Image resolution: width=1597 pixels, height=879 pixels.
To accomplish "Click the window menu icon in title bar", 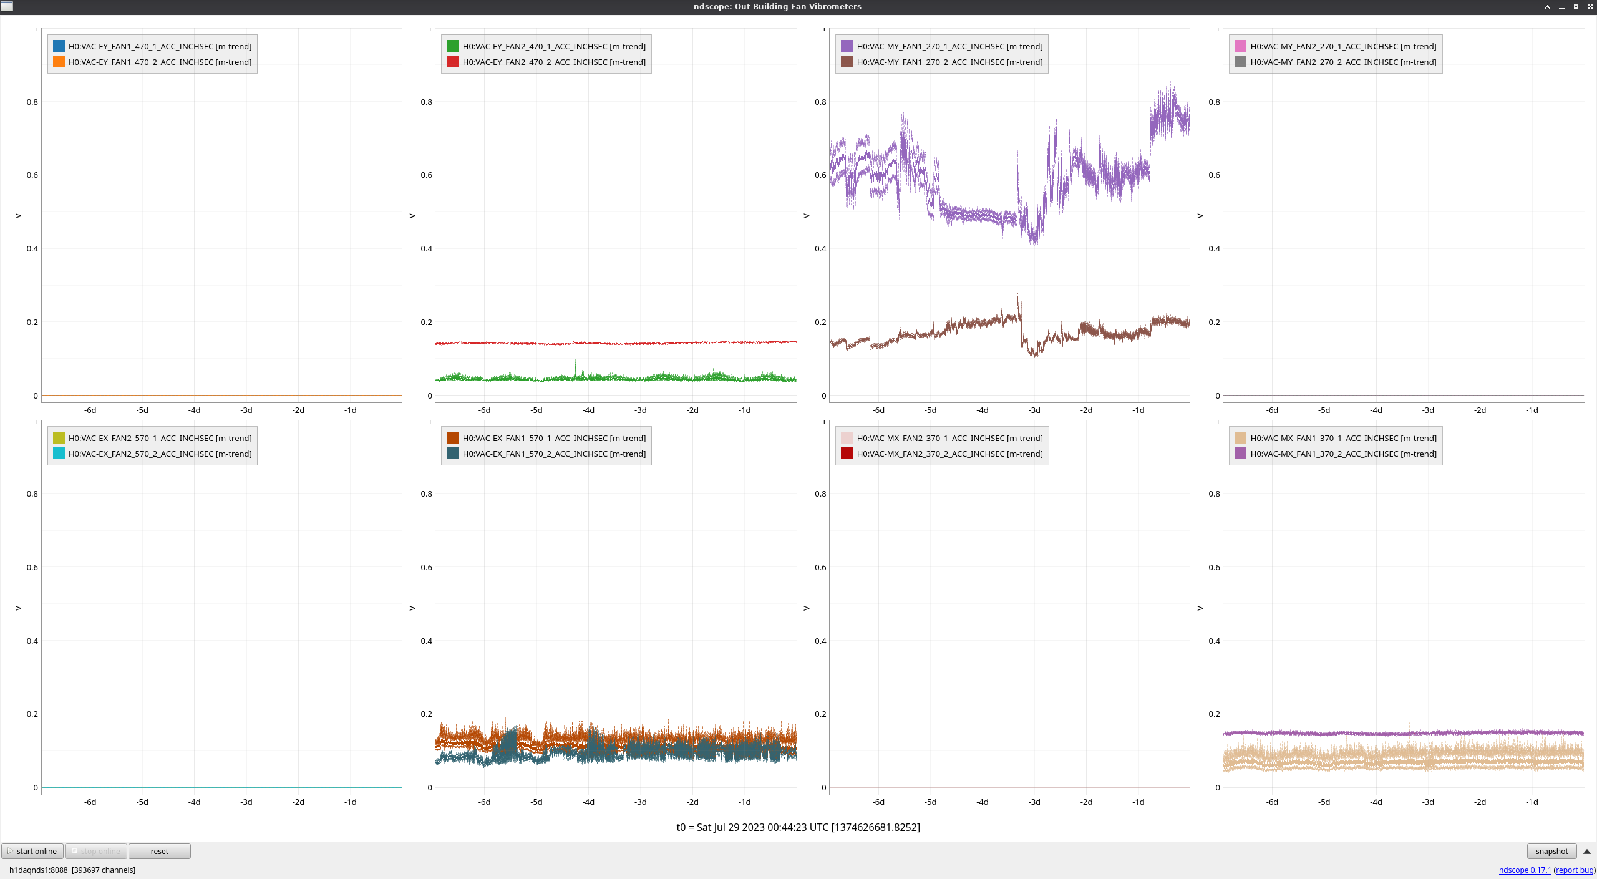I will (x=7, y=6).
